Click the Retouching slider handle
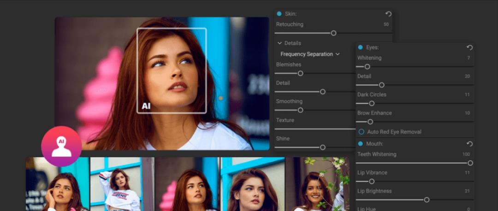 pos(333,33)
